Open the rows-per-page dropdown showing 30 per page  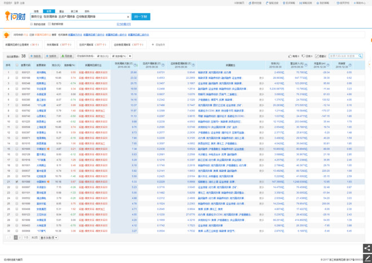(x=48, y=238)
